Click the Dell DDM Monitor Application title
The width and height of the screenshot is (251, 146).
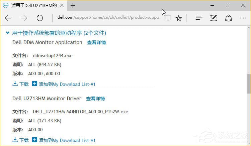point(47,42)
